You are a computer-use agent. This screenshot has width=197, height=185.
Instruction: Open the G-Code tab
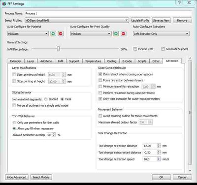(127, 61)
